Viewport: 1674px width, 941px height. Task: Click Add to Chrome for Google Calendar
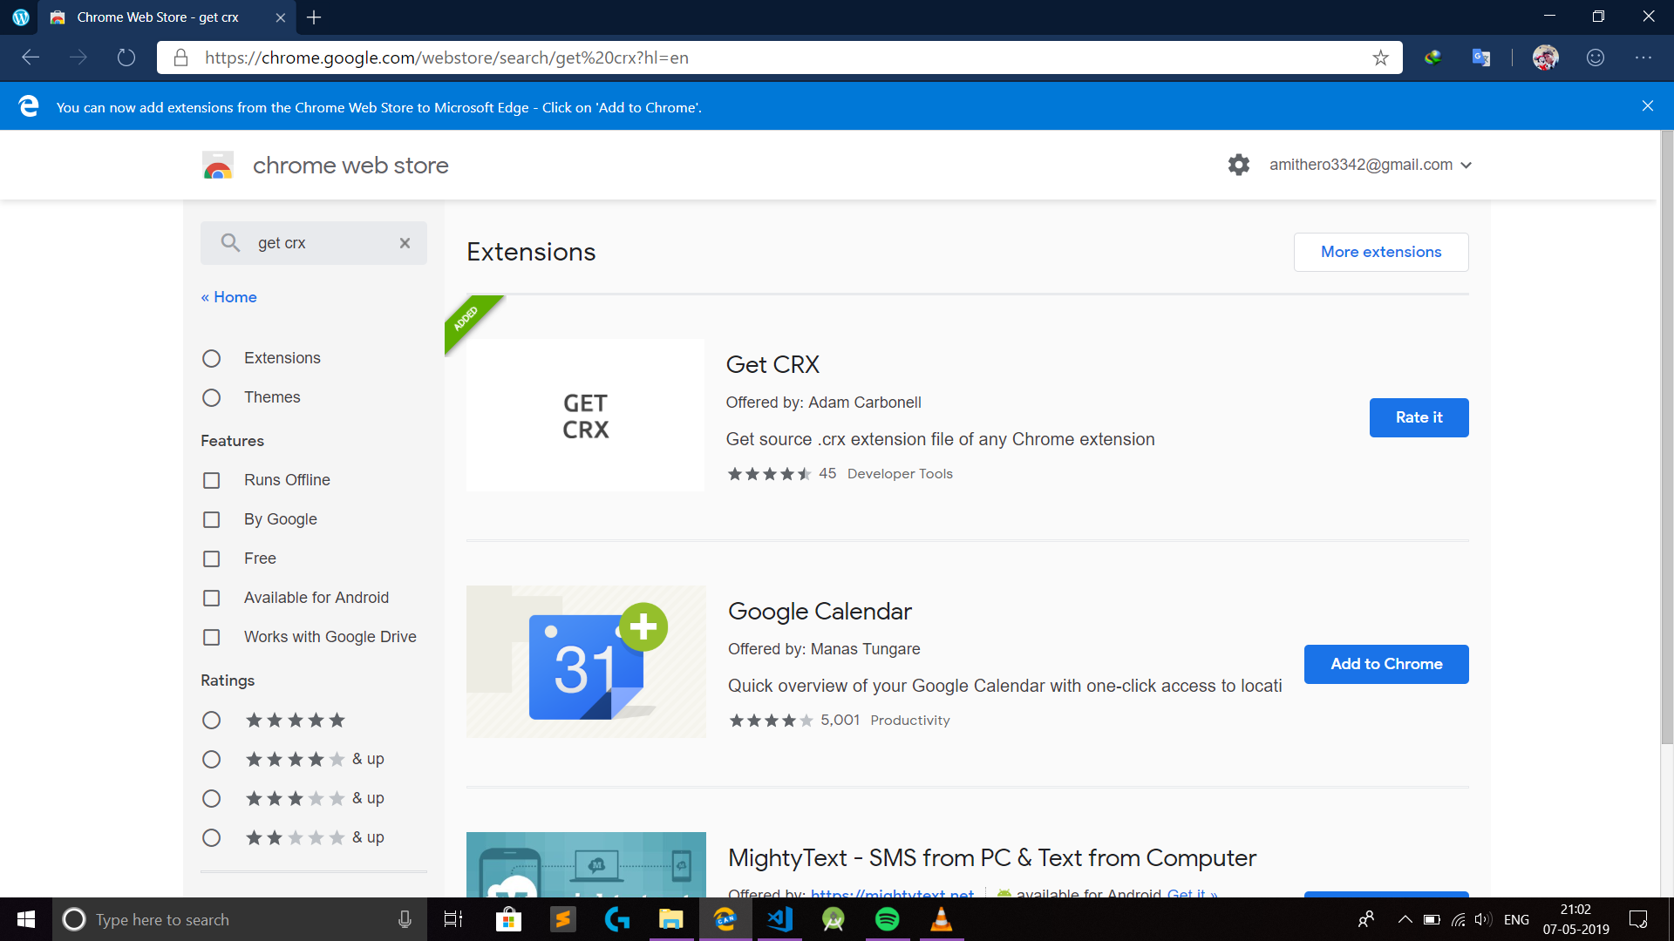point(1386,664)
